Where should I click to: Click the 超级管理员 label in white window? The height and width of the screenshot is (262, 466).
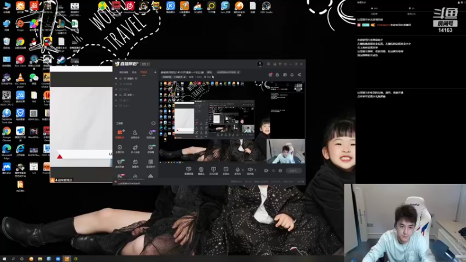point(63,180)
